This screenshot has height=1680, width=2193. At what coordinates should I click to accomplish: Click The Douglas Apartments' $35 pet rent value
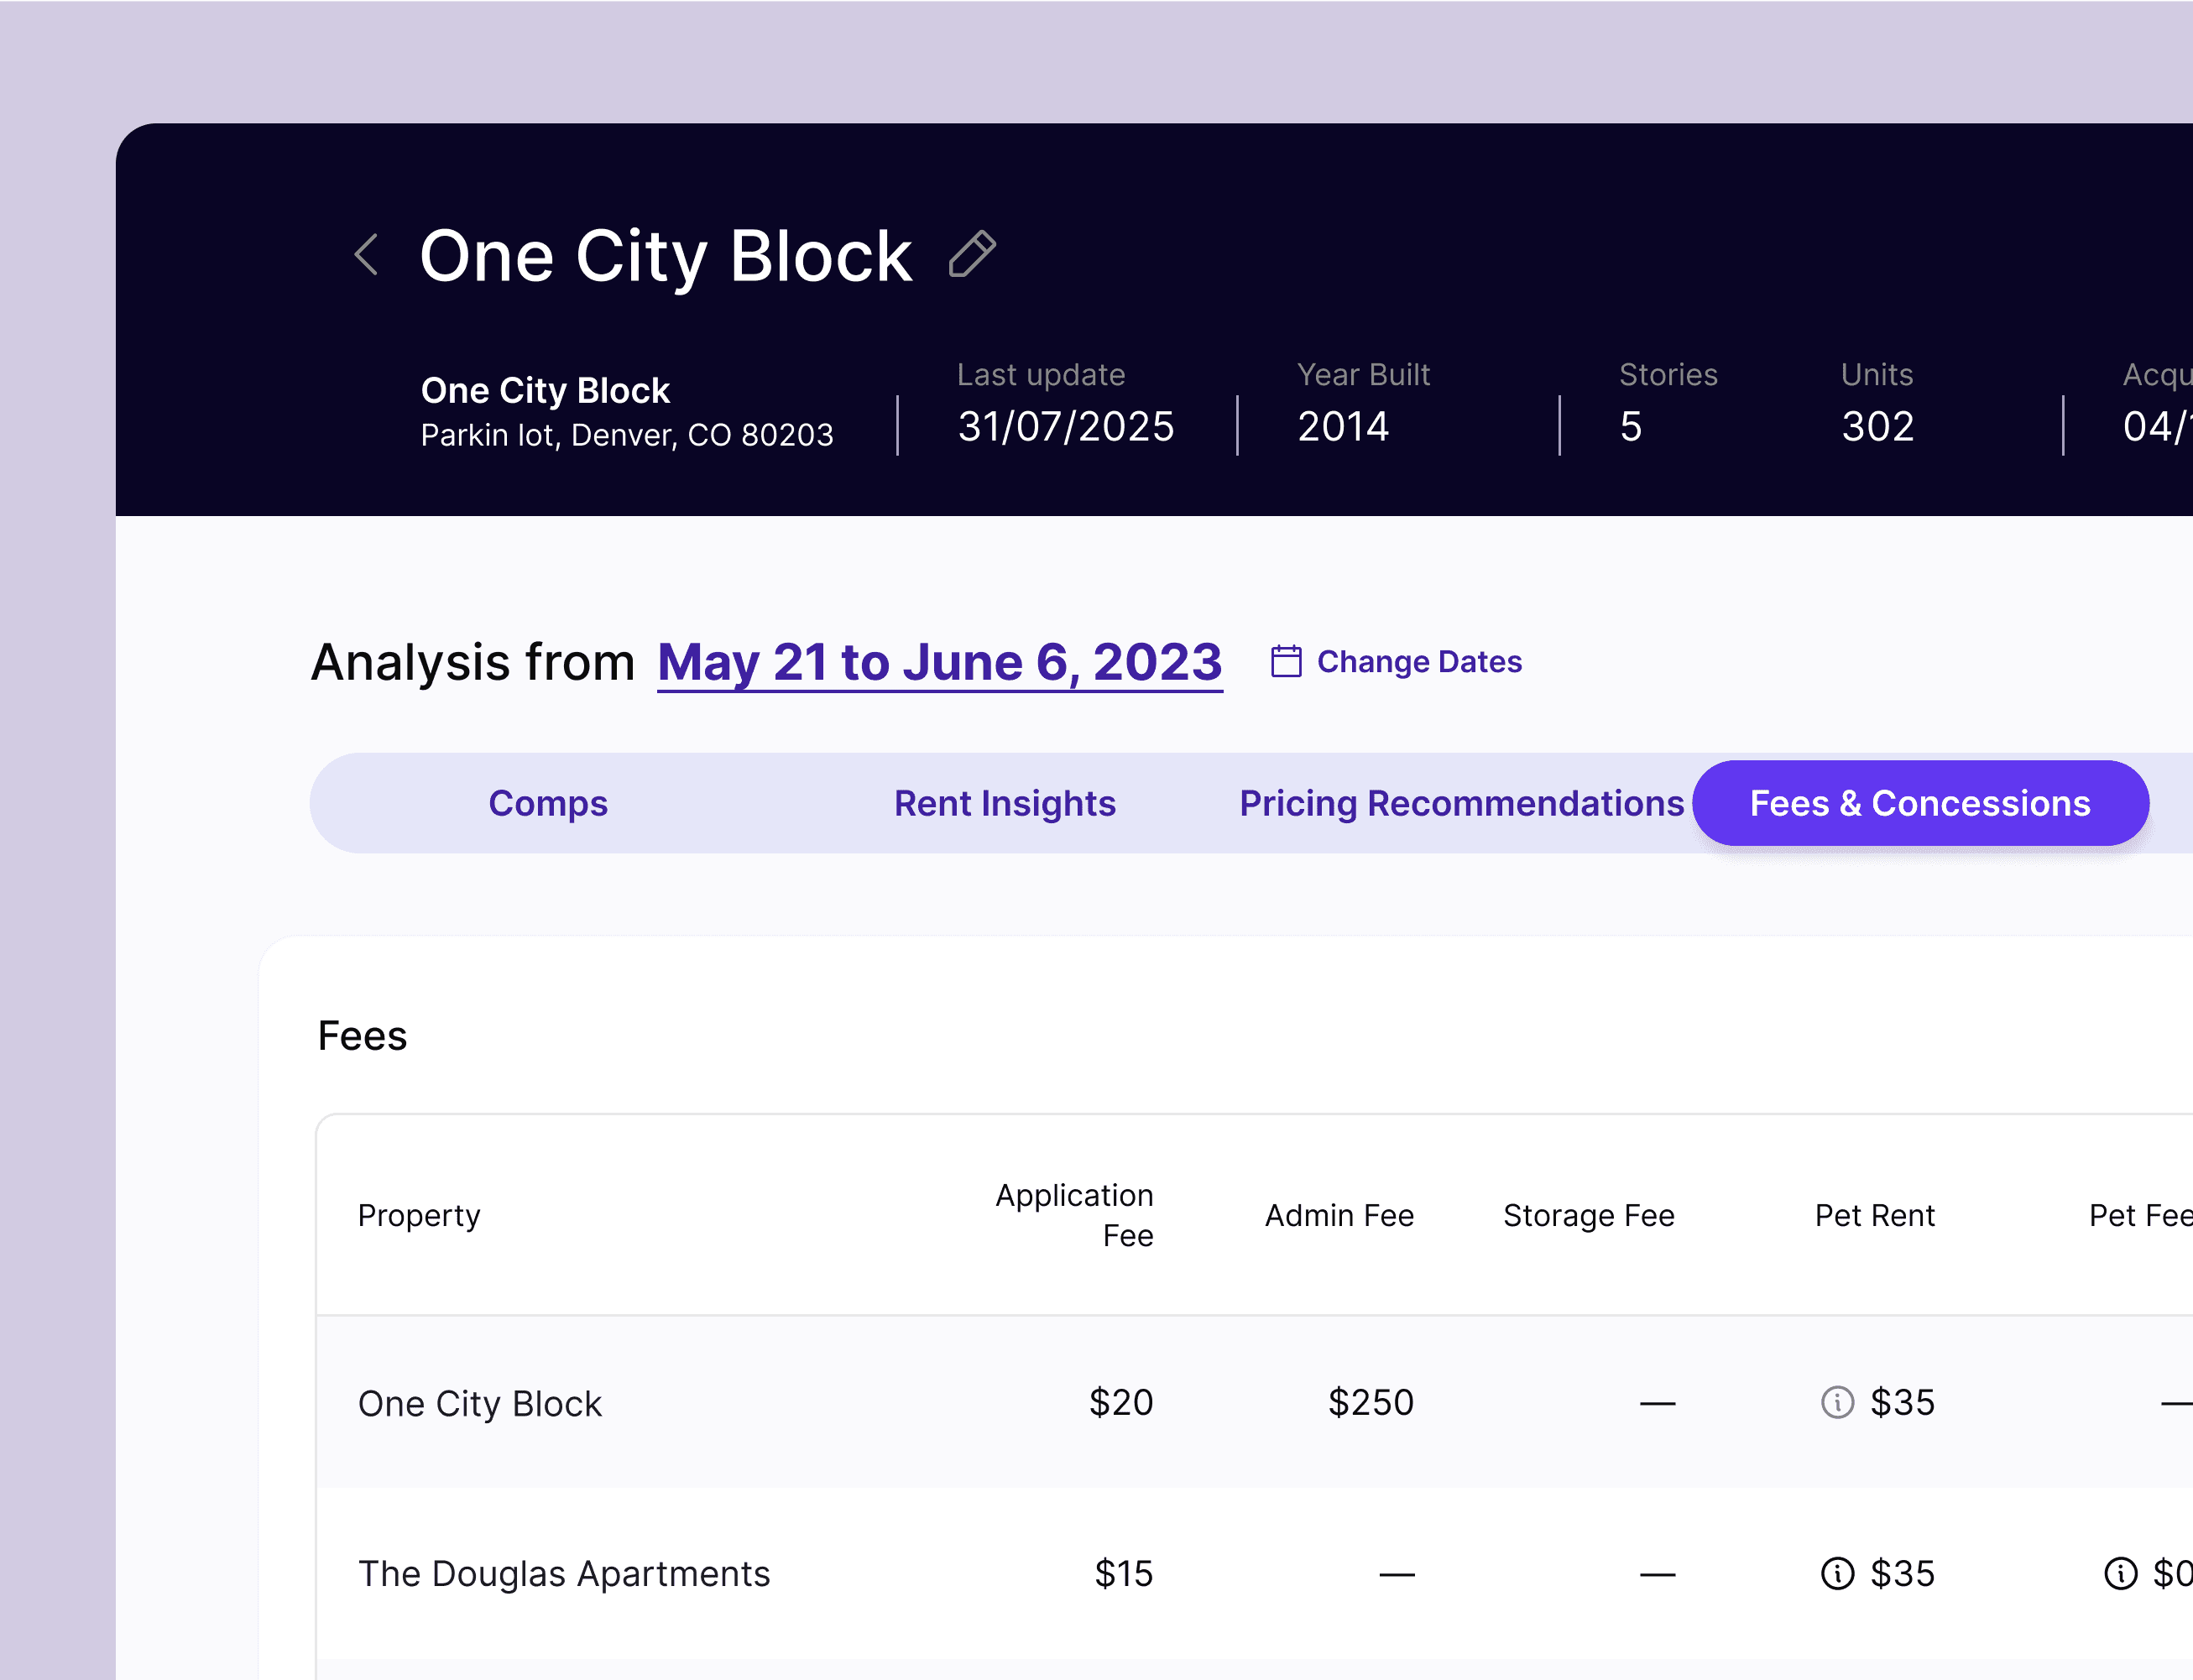coord(1902,1573)
